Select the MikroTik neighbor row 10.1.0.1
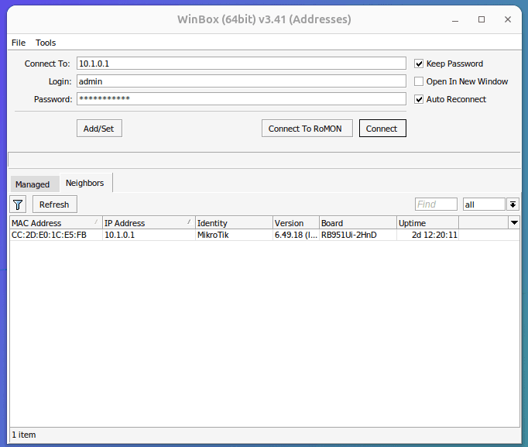This screenshot has height=447, width=528. click(x=232, y=235)
